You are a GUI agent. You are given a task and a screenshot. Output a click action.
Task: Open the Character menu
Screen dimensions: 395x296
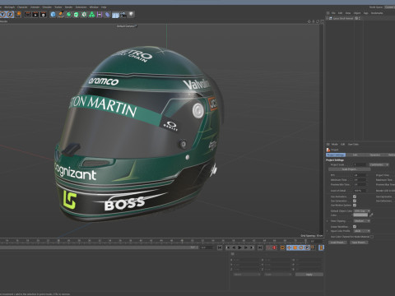[x=22, y=7]
